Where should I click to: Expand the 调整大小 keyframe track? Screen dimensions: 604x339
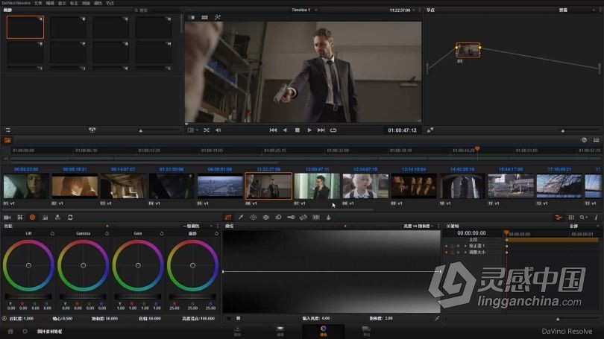click(x=465, y=253)
